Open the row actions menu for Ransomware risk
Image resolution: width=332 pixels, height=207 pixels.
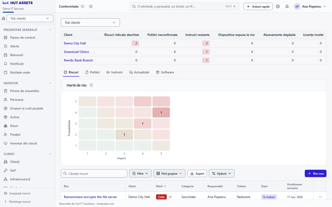320,197
